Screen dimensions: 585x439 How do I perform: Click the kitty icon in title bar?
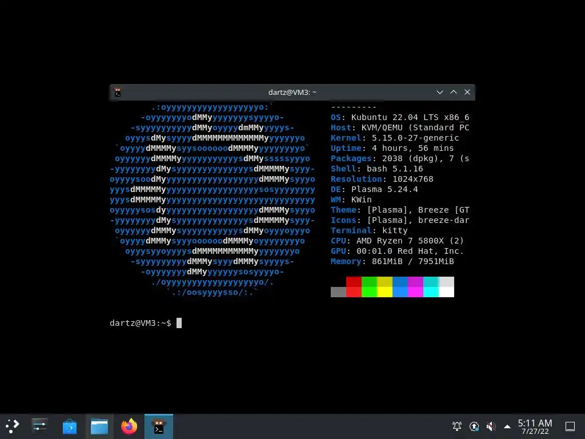click(118, 92)
